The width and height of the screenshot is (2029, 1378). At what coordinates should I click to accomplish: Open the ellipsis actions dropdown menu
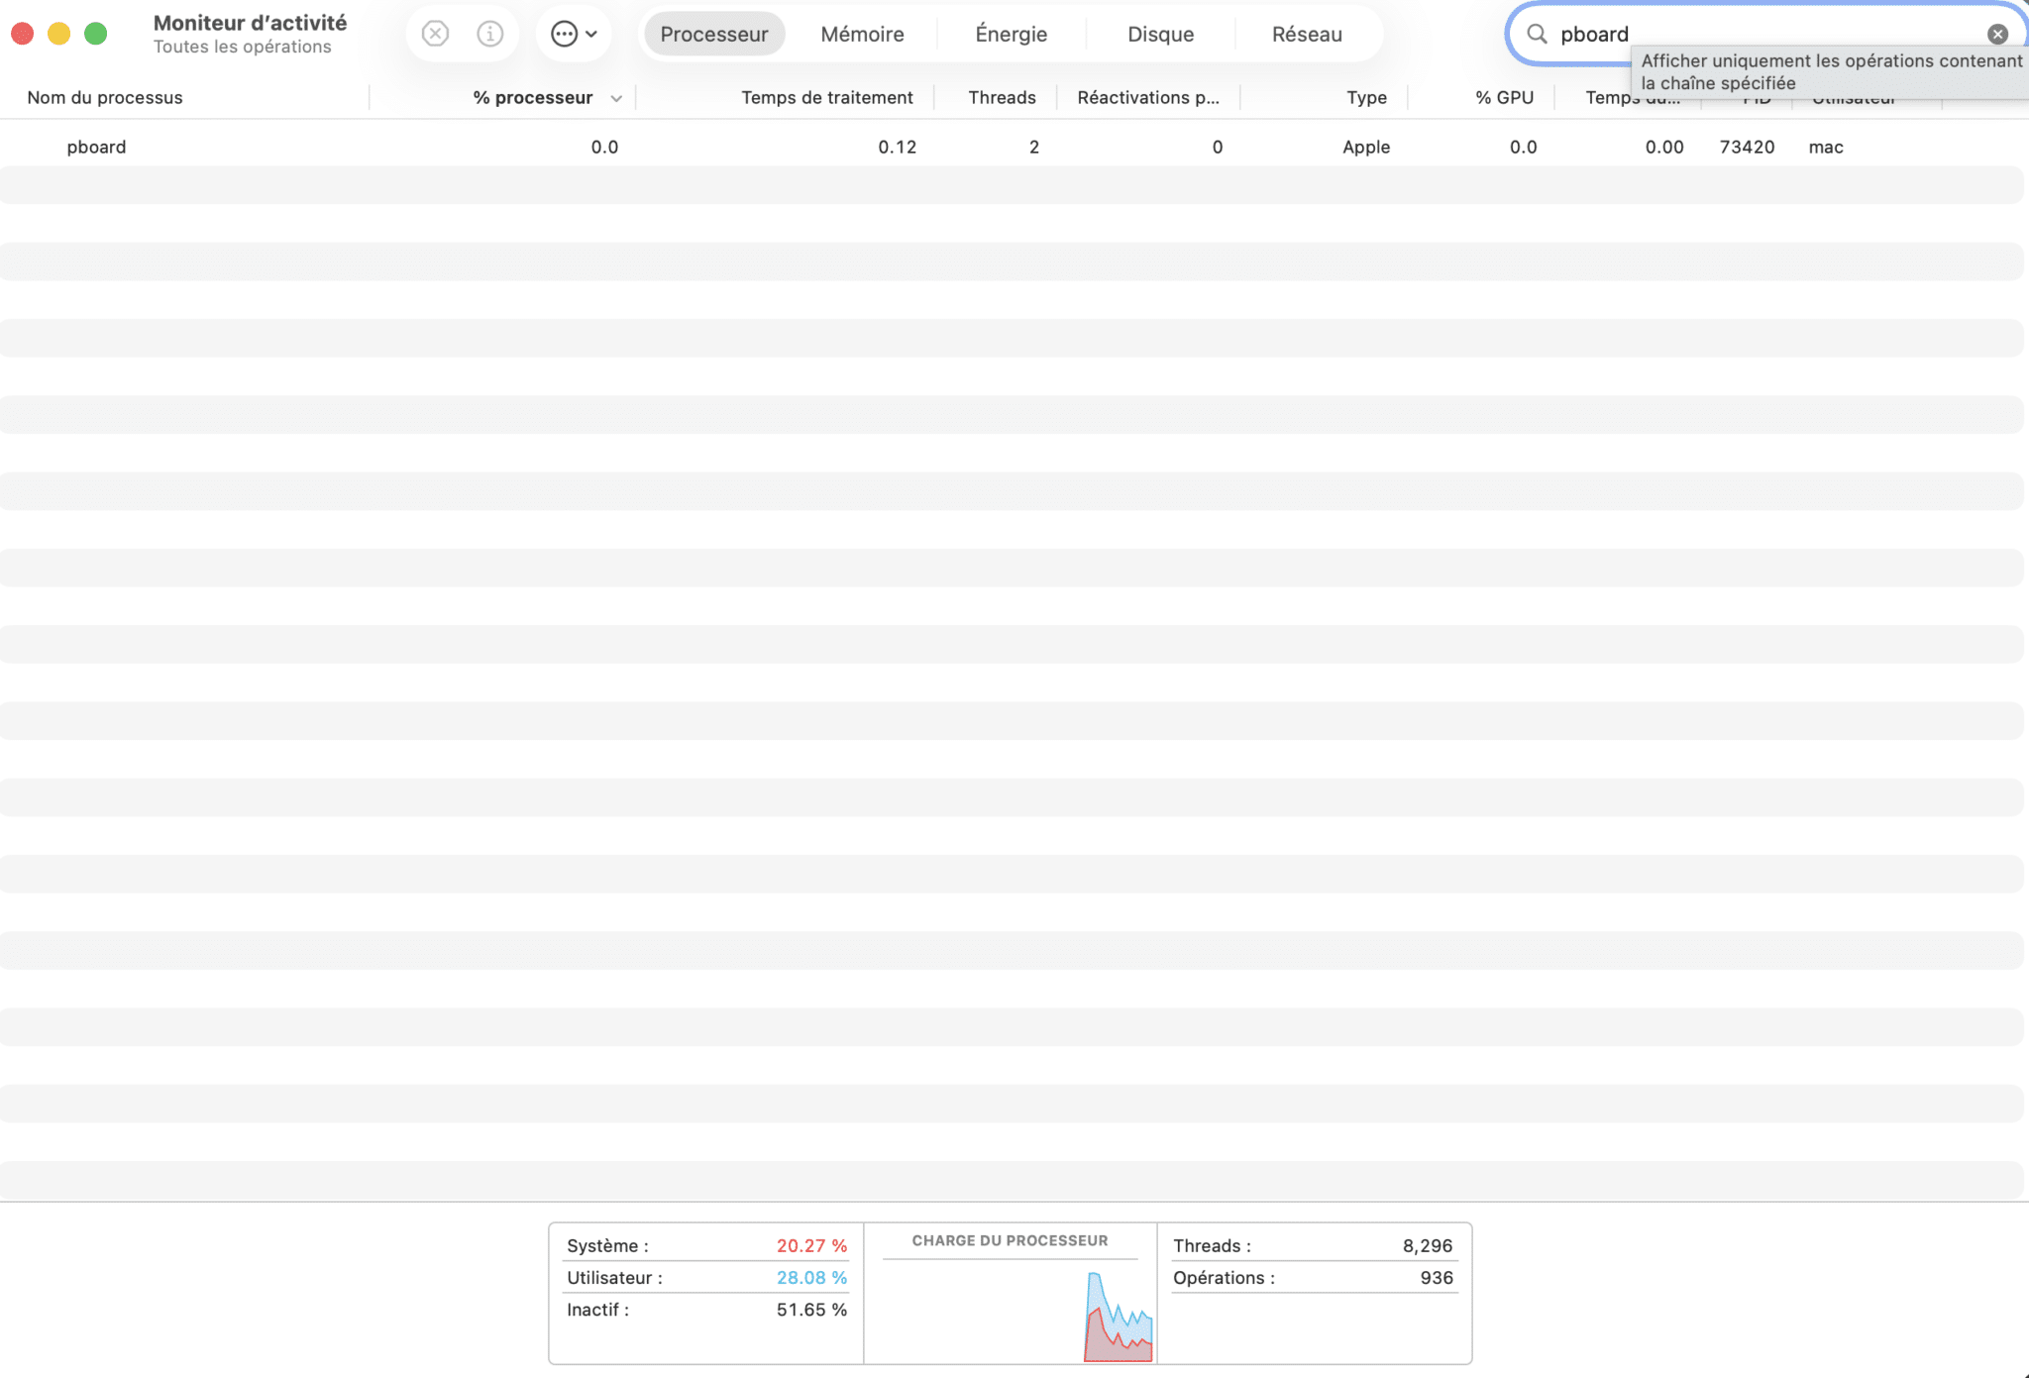[x=574, y=34]
